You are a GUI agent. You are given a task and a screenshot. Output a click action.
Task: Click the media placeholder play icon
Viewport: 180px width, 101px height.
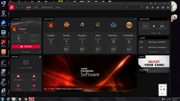(x=26, y=62)
